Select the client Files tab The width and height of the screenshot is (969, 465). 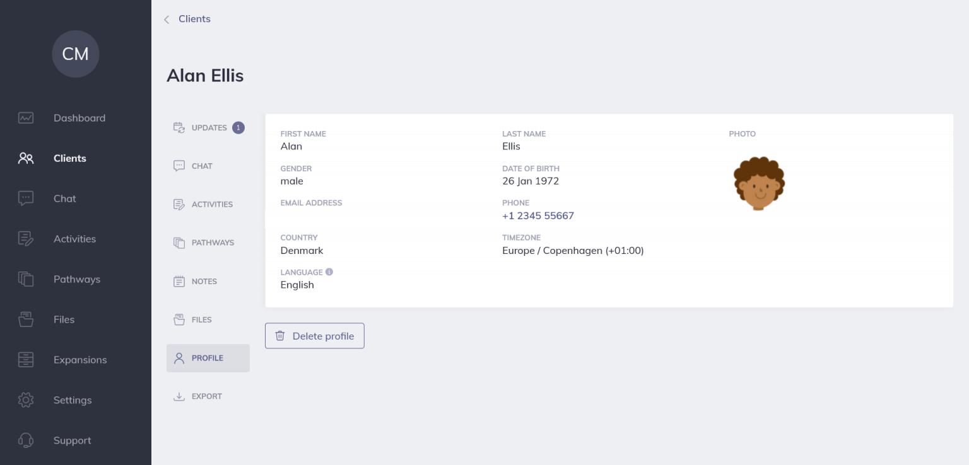(x=201, y=320)
